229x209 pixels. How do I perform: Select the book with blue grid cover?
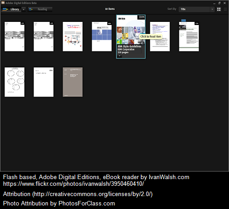pyautogui.click(x=102, y=37)
